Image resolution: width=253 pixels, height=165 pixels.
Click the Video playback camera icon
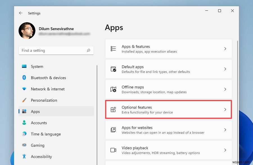[113, 150]
